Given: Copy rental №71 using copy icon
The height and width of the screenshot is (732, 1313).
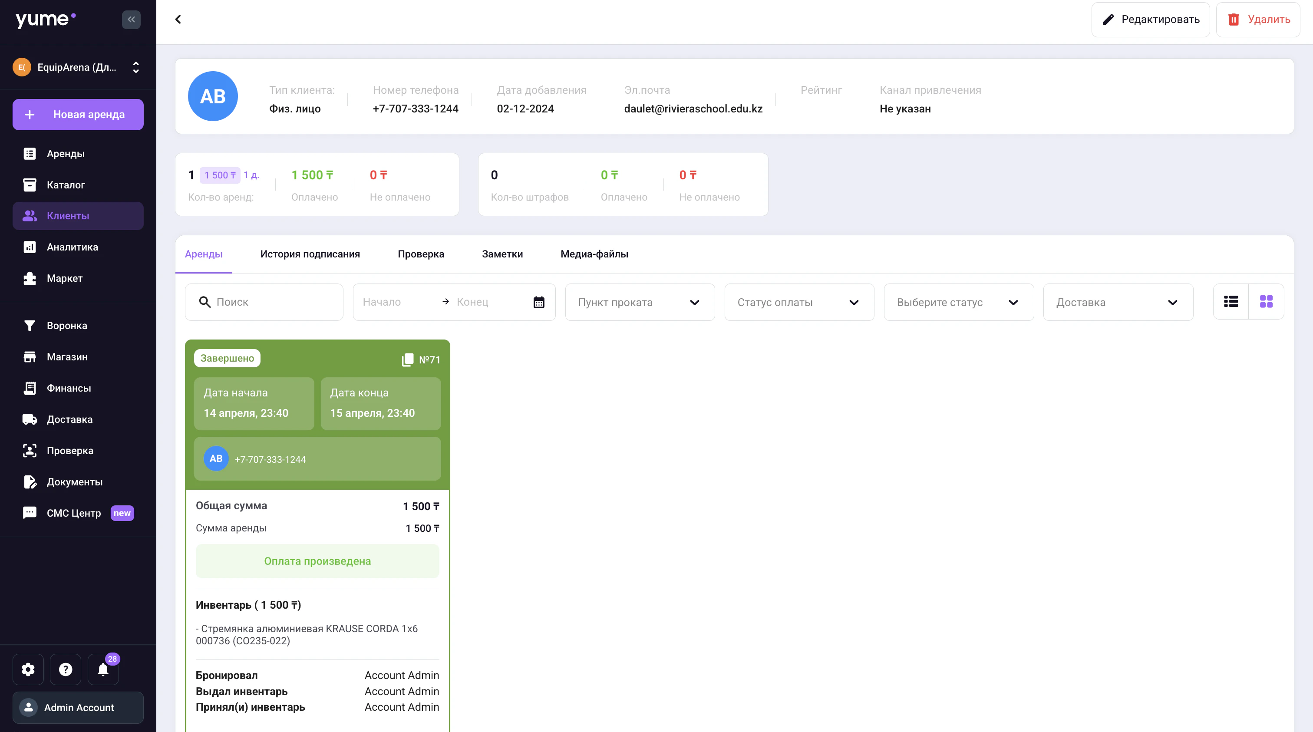Looking at the screenshot, I should coord(407,360).
